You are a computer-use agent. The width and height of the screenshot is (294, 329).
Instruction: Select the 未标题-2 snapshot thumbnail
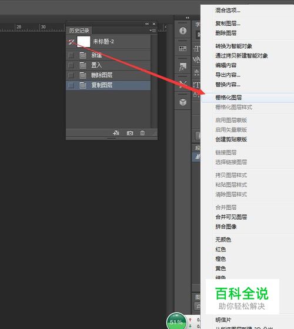83,42
